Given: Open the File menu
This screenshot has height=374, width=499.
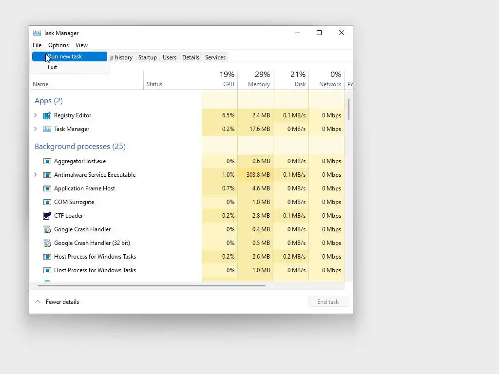Looking at the screenshot, I should tap(37, 45).
